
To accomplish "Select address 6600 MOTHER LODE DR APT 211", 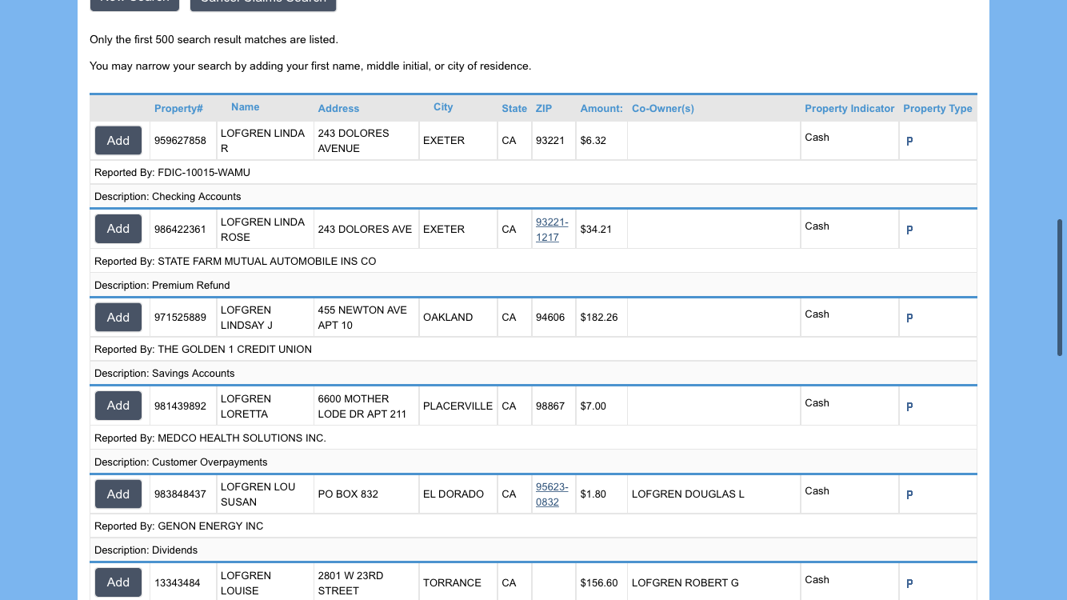I will click(x=362, y=406).
